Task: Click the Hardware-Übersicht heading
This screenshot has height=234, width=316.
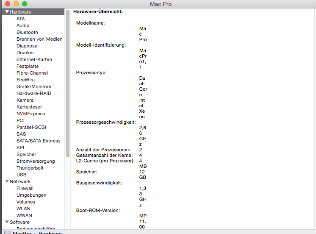Action: [98, 11]
